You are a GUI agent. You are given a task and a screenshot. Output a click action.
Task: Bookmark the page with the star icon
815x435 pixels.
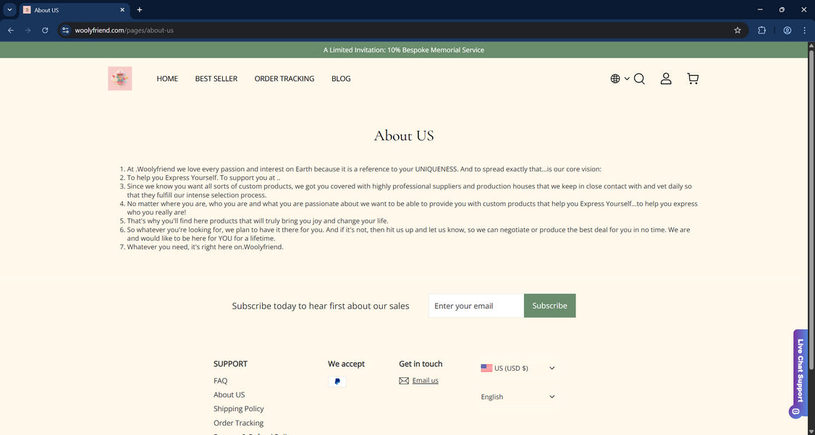(737, 30)
